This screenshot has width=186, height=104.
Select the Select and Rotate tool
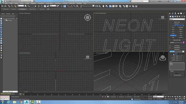pyautogui.click(x=42, y=6)
